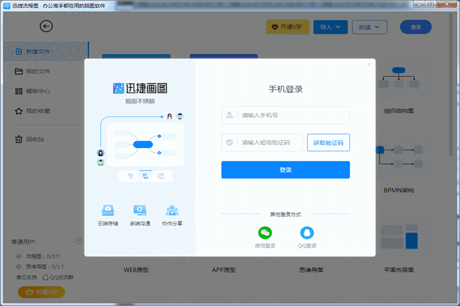Click the trash bin icon beside 回收站

[19, 140]
